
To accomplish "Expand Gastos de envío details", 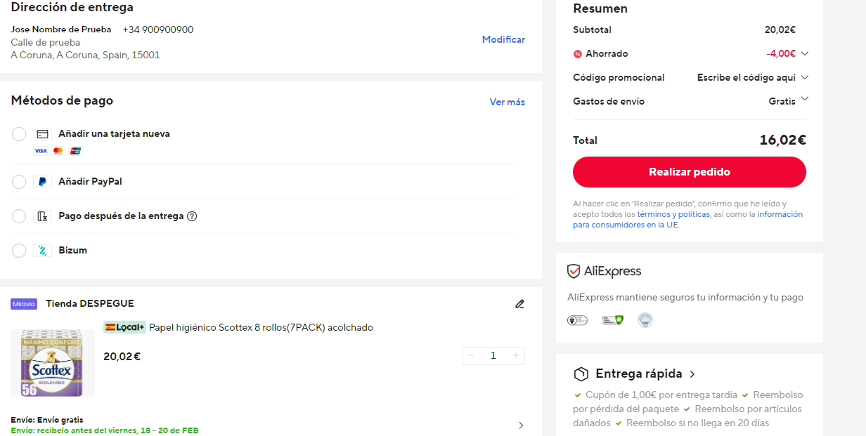I will [x=805, y=99].
